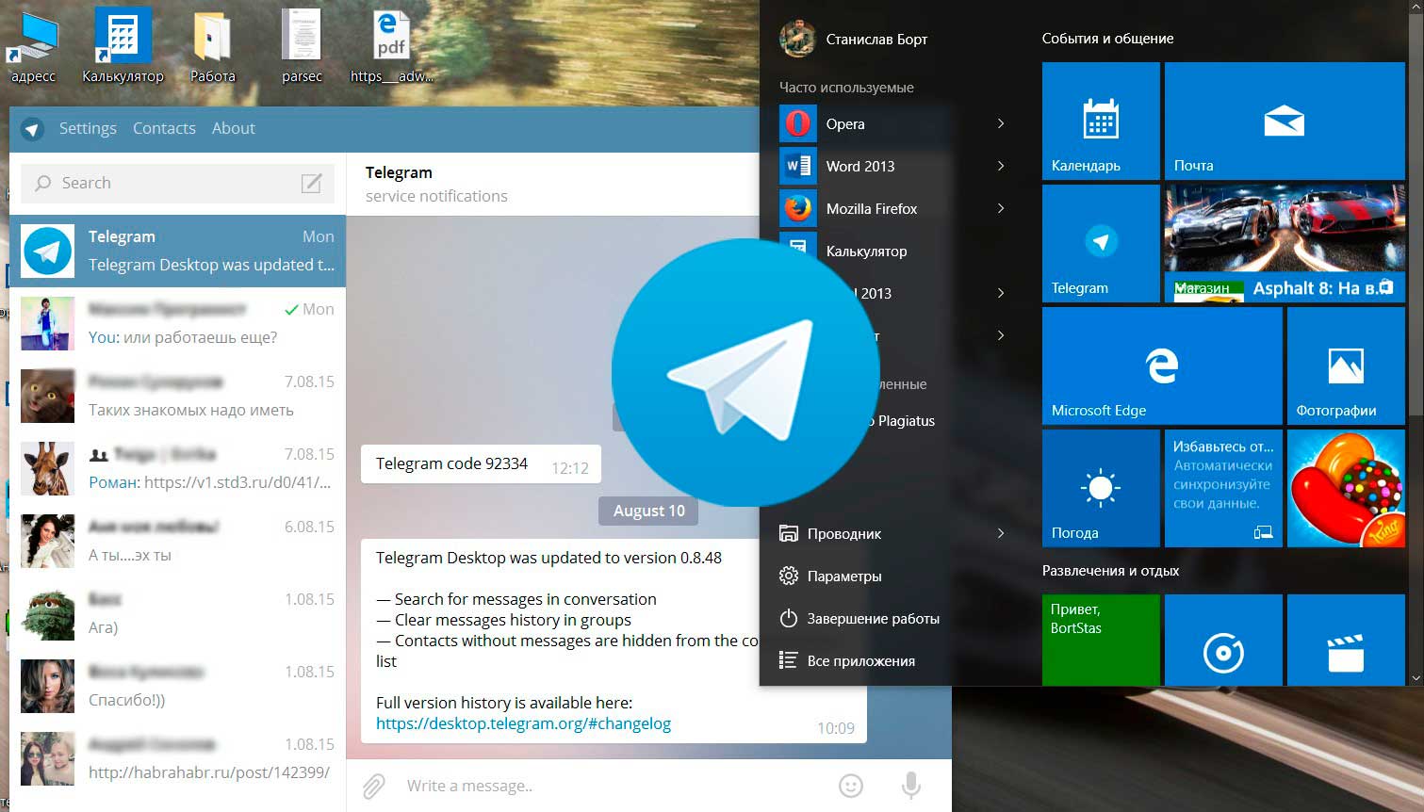This screenshot has height=812, width=1424.
Task: Click the Plagiatus entry in Start menu
Action: [x=905, y=421]
